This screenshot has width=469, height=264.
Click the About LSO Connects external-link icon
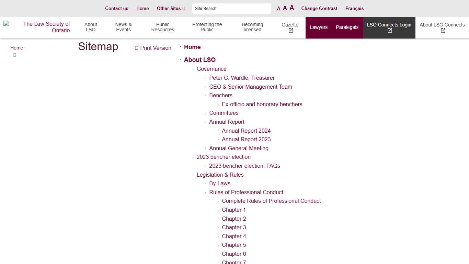tap(443, 31)
